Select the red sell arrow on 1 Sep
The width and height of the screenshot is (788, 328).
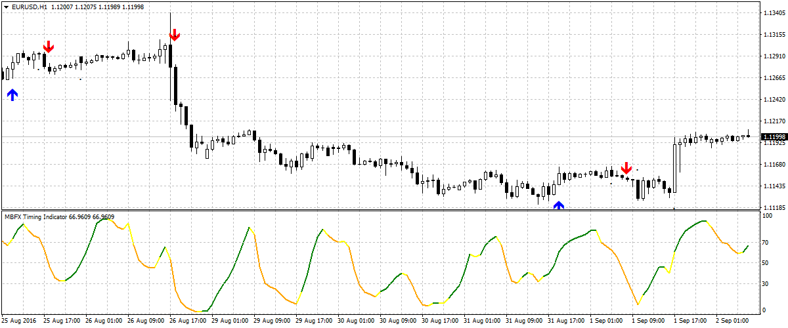[626, 167]
